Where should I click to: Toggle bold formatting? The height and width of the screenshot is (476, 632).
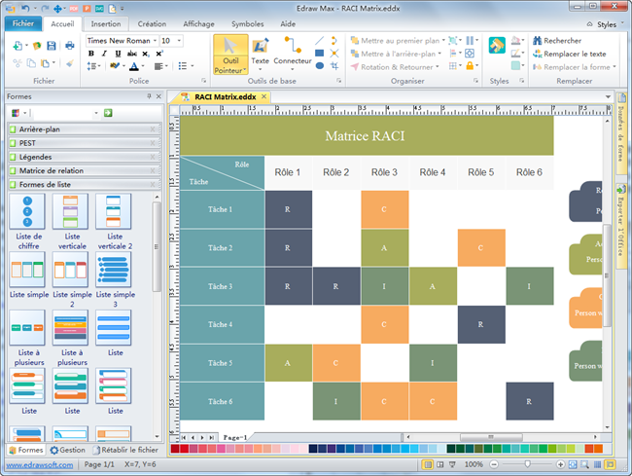click(x=91, y=54)
